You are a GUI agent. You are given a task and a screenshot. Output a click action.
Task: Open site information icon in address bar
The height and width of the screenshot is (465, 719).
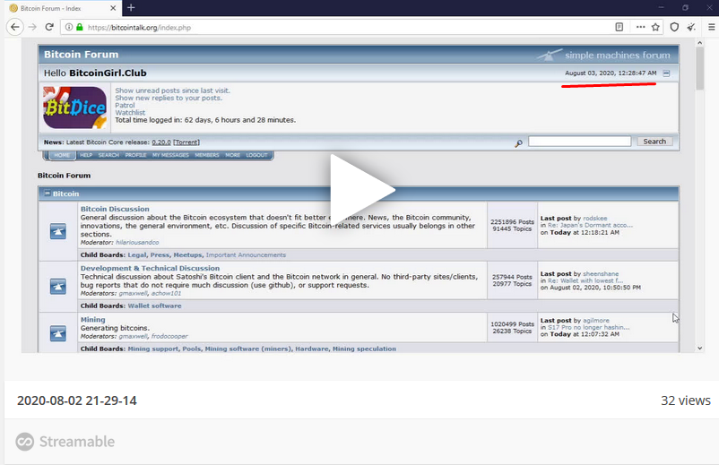tap(69, 28)
